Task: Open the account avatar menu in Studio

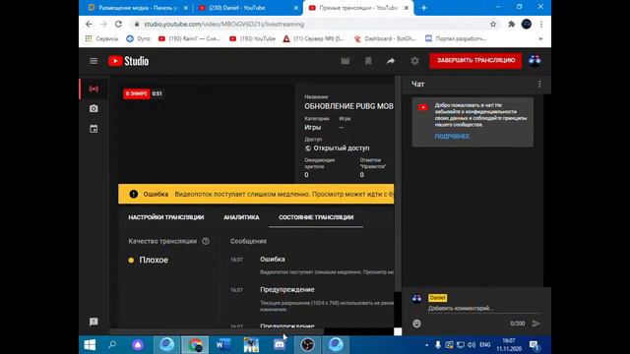Action: [x=535, y=61]
